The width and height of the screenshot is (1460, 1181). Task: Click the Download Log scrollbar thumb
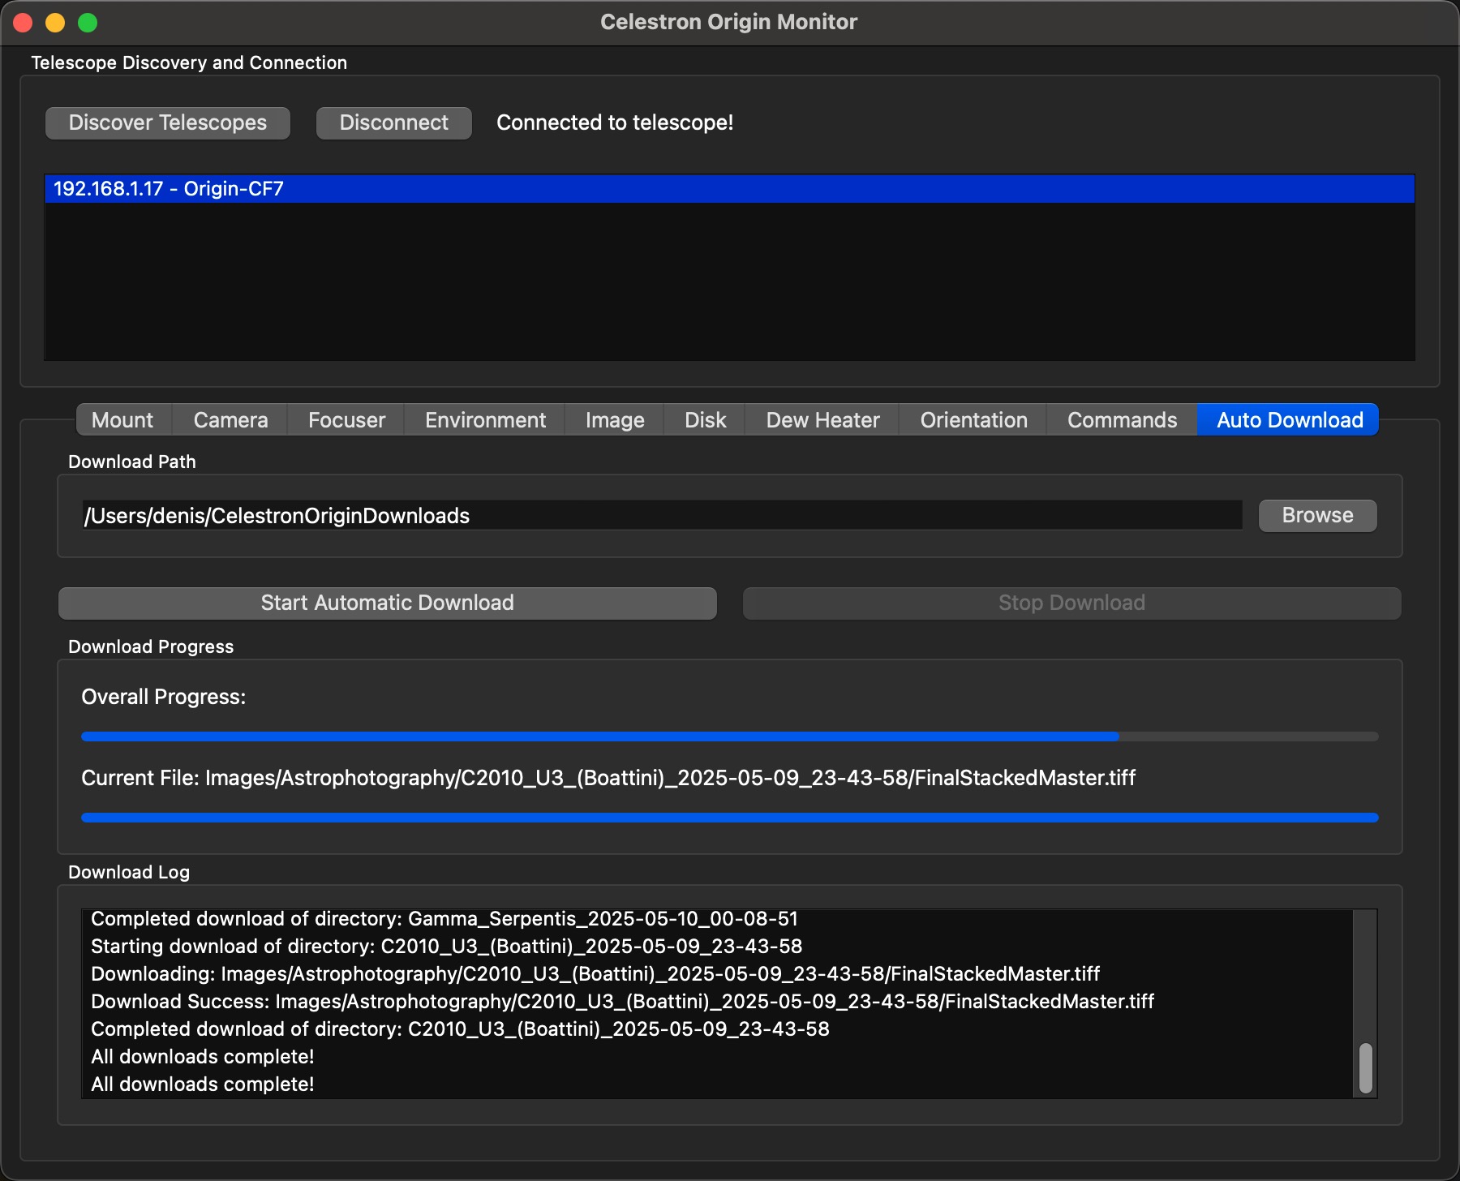[x=1366, y=1068]
